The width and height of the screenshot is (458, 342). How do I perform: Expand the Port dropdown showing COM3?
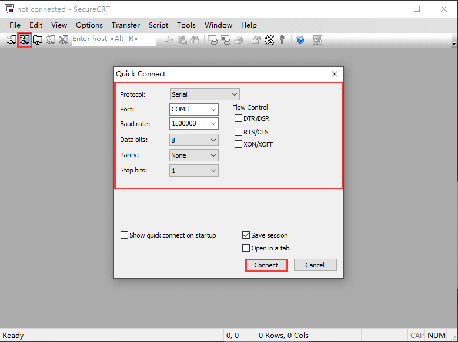point(194,109)
